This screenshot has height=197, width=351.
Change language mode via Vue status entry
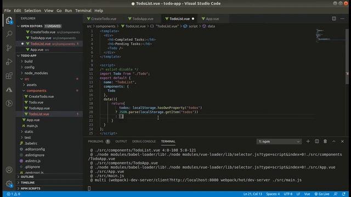point(307,194)
